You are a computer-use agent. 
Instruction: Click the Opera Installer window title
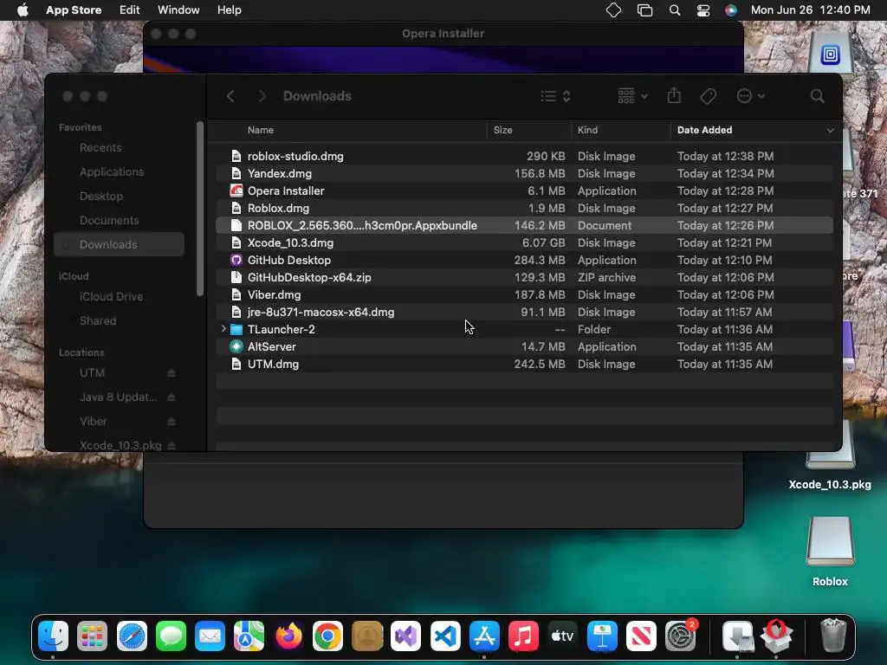pyautogui.click(x=443, y=34)
